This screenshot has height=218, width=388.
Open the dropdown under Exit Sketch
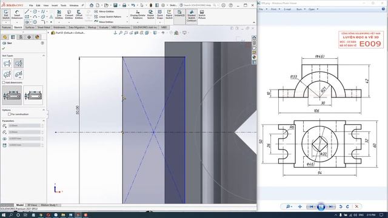pos(6,22)
